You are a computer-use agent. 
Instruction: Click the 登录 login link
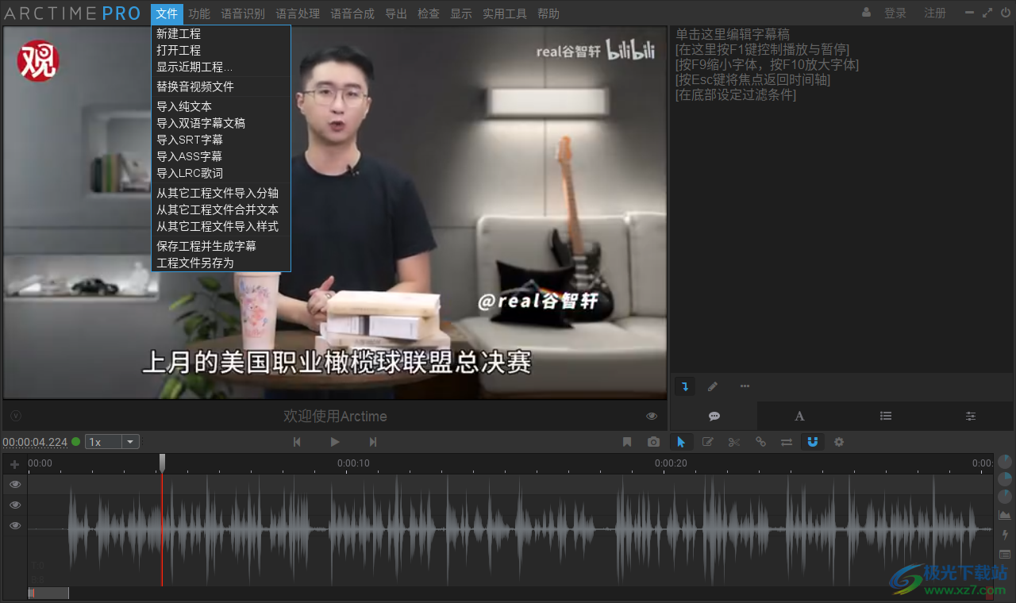[895, 13]
